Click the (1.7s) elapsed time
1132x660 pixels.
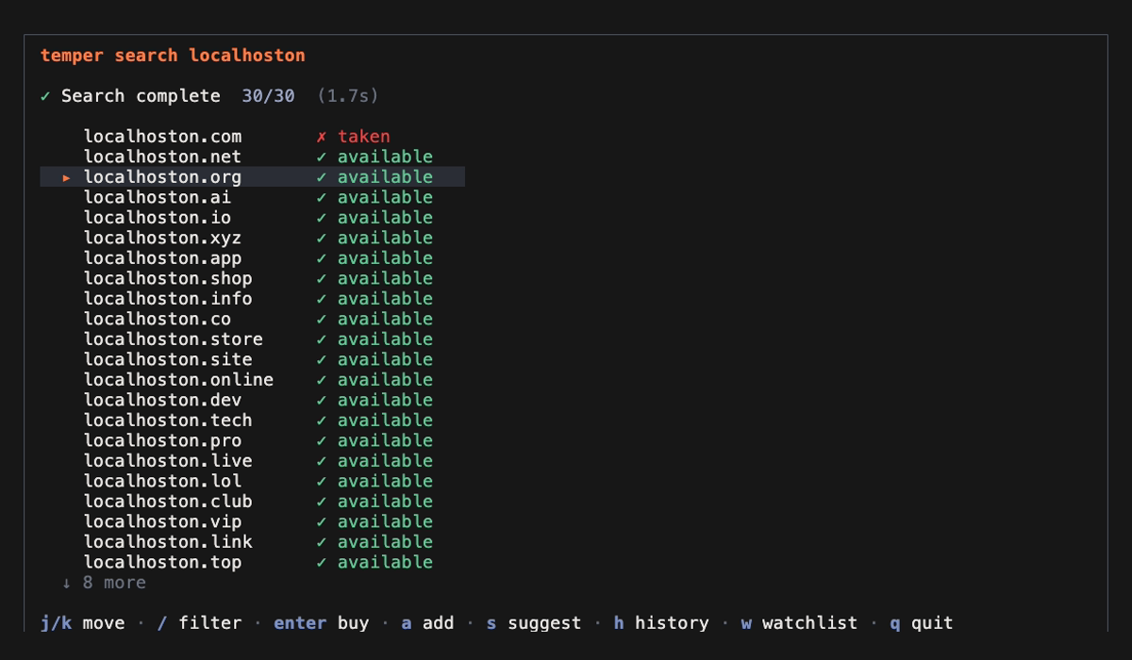tap(347, 96)
